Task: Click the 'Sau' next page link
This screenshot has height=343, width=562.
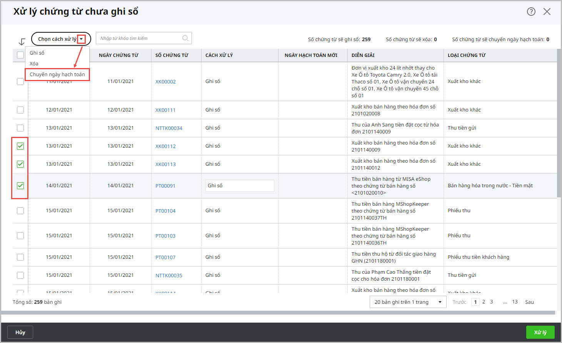Action: [x=529, y=302]
